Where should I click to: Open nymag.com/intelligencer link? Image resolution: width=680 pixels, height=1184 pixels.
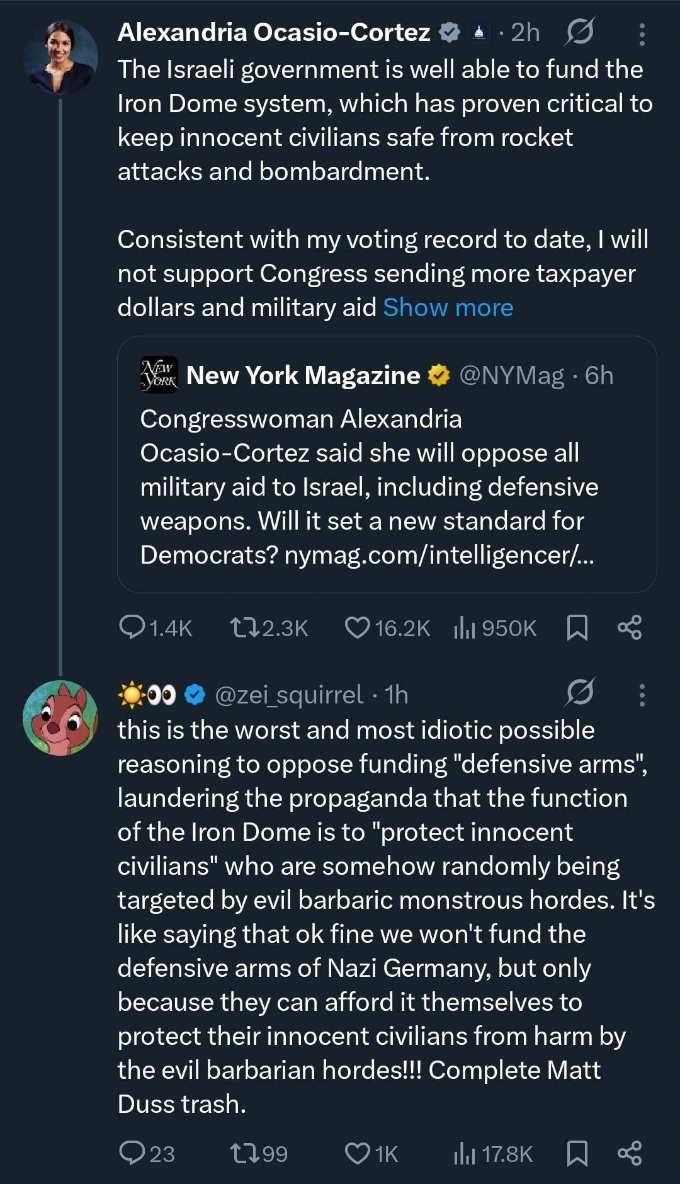click(x=439, y=555)
